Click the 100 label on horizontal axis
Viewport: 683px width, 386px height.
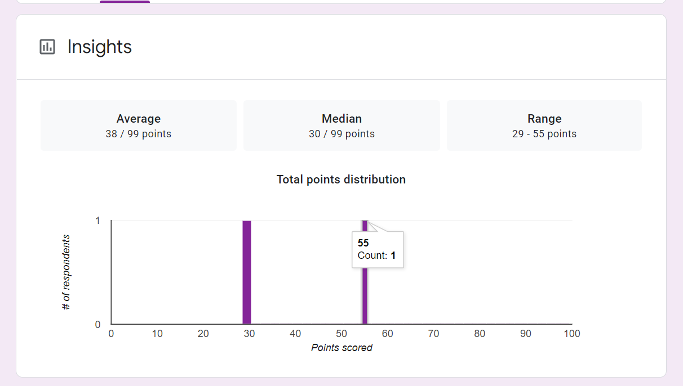(x=572, y=334)
